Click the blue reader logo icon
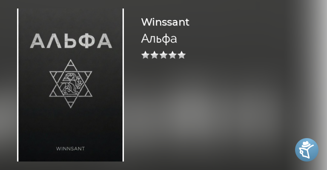 (x=307, y=150)
